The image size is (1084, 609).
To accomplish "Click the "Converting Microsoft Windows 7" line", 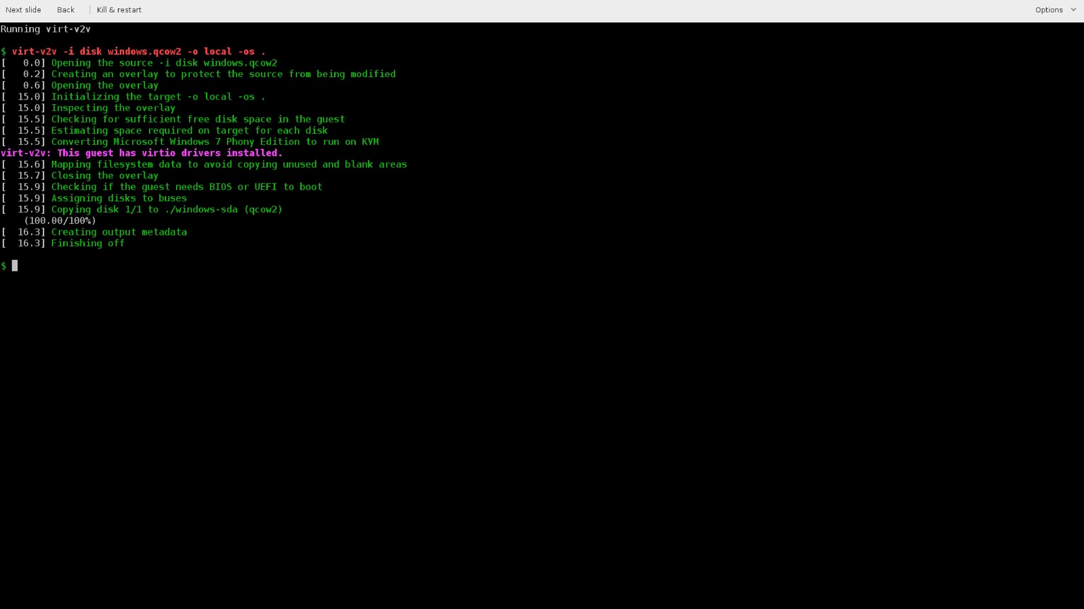I will (215, 142).
